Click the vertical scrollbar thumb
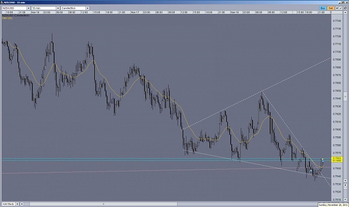Viewport: 349px width, 207px height. pyautogui.click(x=345, y=96)
